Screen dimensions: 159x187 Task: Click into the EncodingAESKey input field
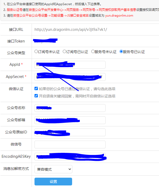click(x=70, y=157)
